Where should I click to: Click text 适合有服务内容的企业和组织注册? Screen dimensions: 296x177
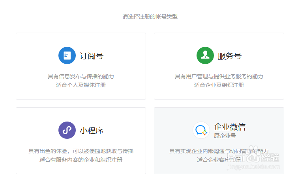click(81, 160)
